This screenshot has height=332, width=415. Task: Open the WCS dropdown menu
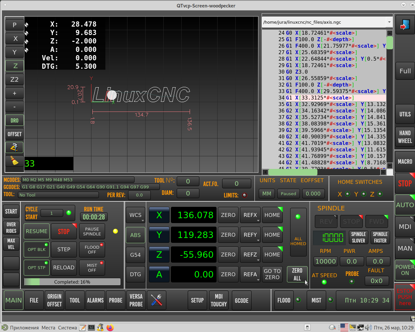pos(136,215)
